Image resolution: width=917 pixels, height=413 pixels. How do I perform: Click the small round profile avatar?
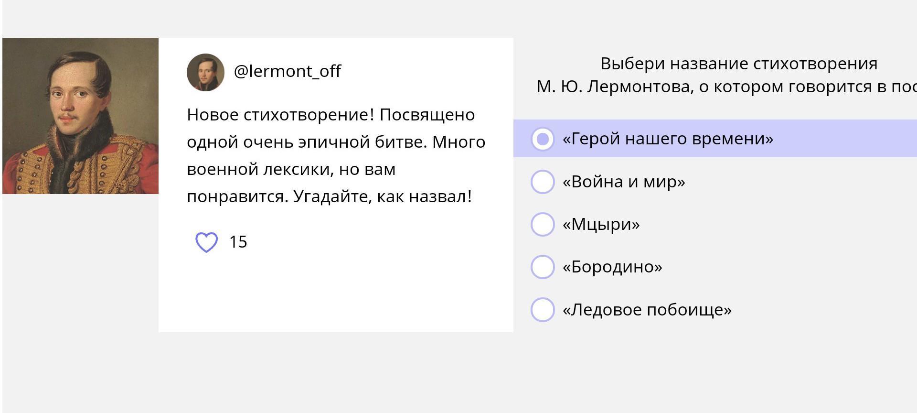tap(205, 72)
